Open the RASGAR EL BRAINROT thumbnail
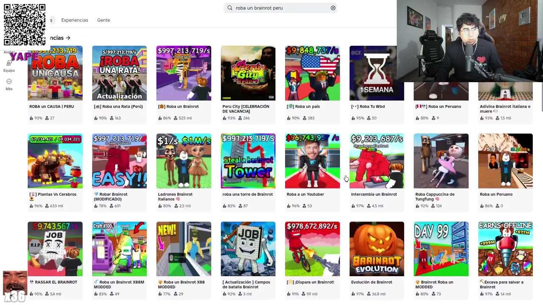Viewport: 543px width, 305px height. pyautogui.click(x=55, y=249)
